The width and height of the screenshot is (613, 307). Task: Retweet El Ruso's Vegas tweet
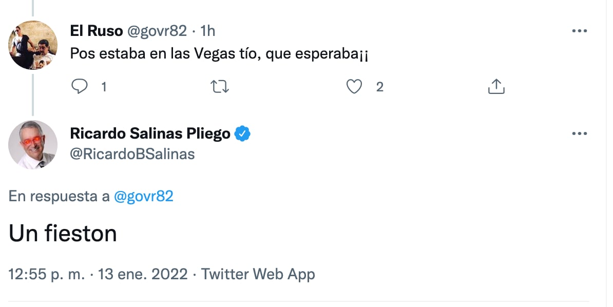[x=220, y=87]
